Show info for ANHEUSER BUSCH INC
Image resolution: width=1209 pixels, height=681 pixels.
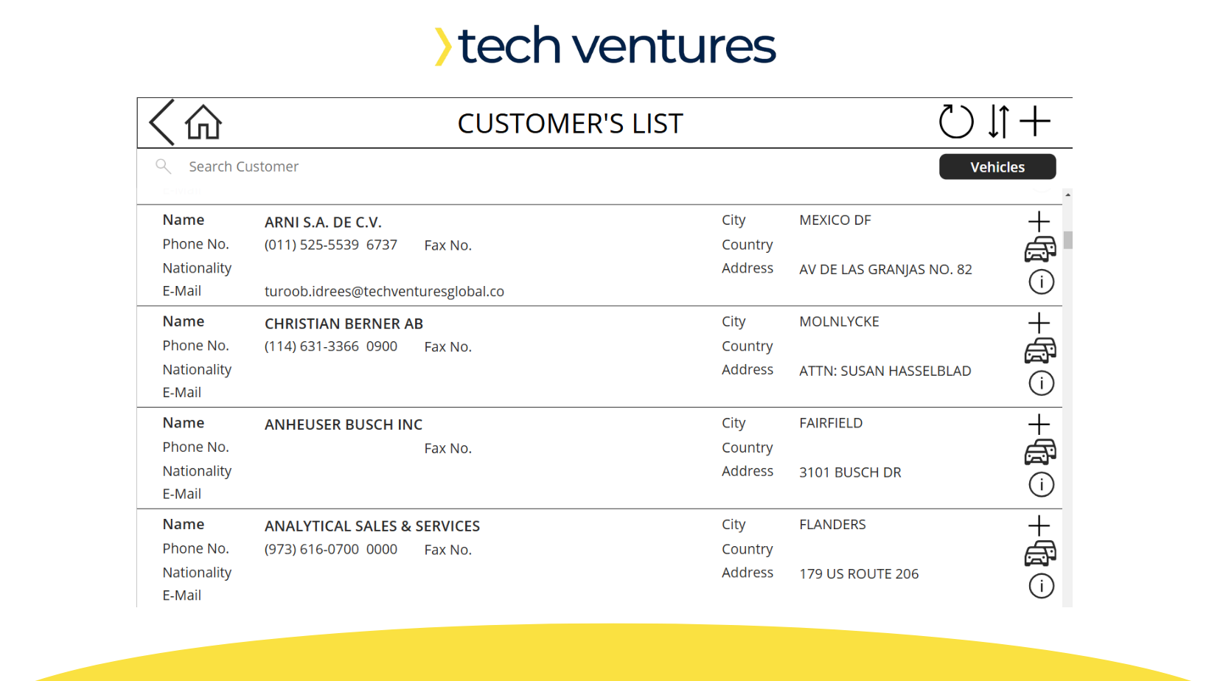1041,485
